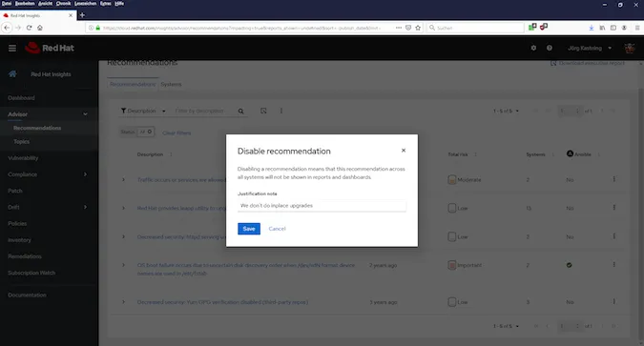Screen dimensions: 644x346
Task: Open Jörg Kastning user dropdown
Action: 590,48
